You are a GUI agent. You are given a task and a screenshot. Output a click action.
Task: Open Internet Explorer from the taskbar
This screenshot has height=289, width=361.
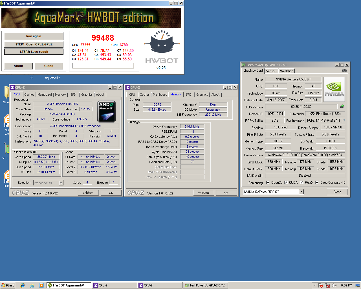[x=23, y=285]
